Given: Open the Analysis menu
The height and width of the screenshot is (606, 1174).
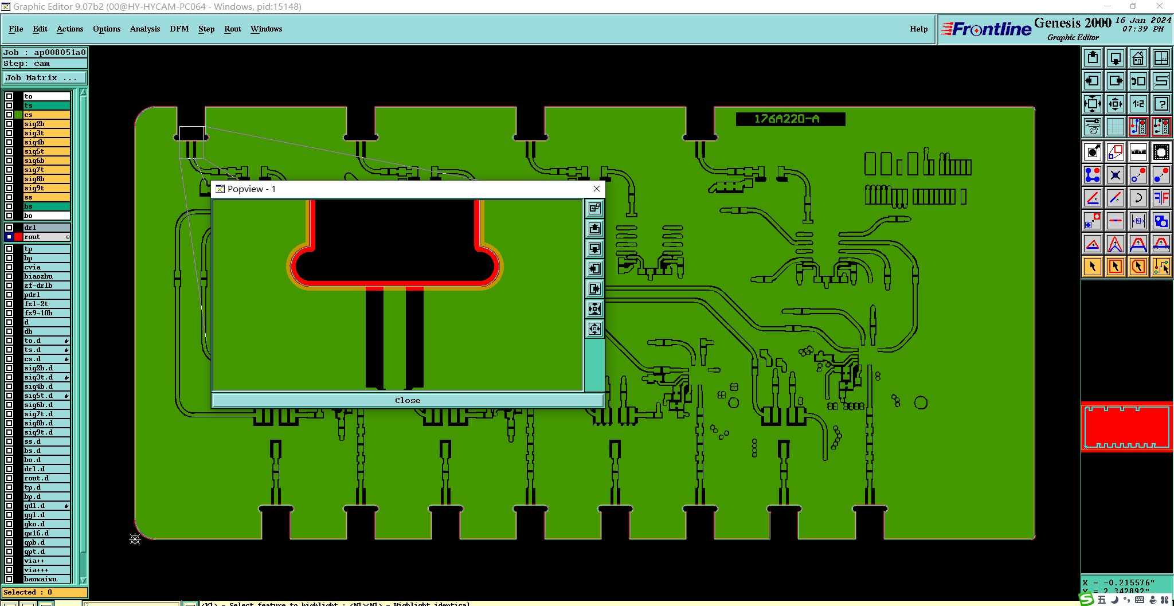Looking at the screenshot, I should 145,29.
